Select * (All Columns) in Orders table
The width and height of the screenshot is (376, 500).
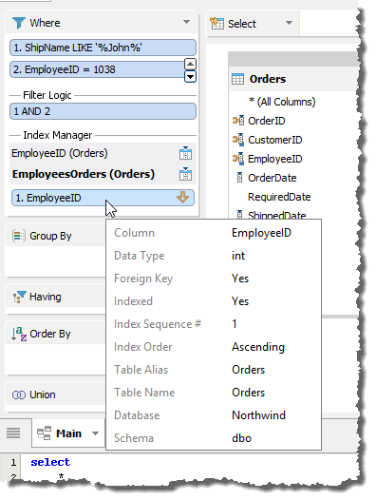click(x=282, y=102)
